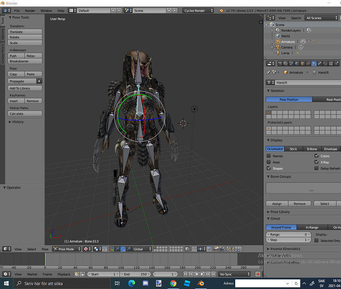This screenshot has height=289, width=341.
Task: Open the Object Constraints tab (chain icon)
Action: pyautogui.click(x=308, y=63)
